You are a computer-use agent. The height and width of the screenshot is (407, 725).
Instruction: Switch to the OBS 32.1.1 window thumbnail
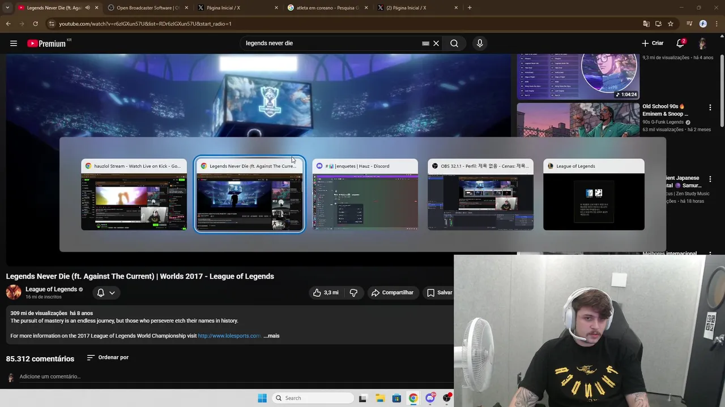tap(480, 194)
